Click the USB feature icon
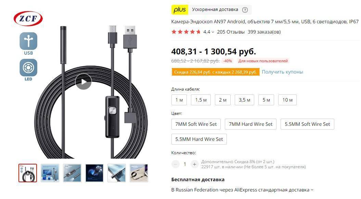This screenshot has height=199, width=361. click(x=28, y=43)
